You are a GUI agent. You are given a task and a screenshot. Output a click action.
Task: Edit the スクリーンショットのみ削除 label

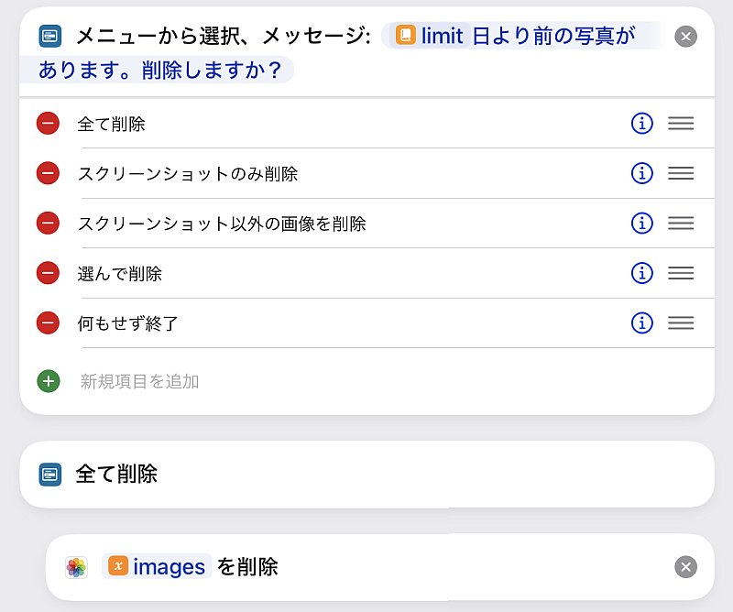tap(188, 174)
